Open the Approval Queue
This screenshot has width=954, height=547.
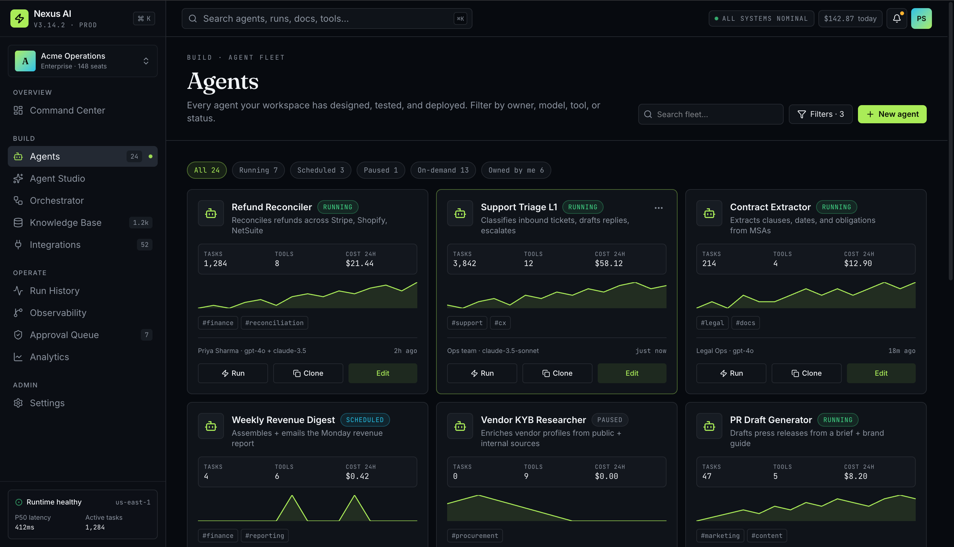click(x=83, y=335)
